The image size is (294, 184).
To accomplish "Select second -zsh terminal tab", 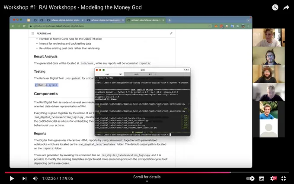I will point(139,74).
